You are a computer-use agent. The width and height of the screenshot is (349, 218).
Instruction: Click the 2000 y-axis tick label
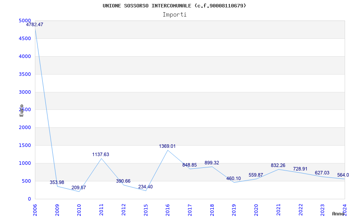24,127
